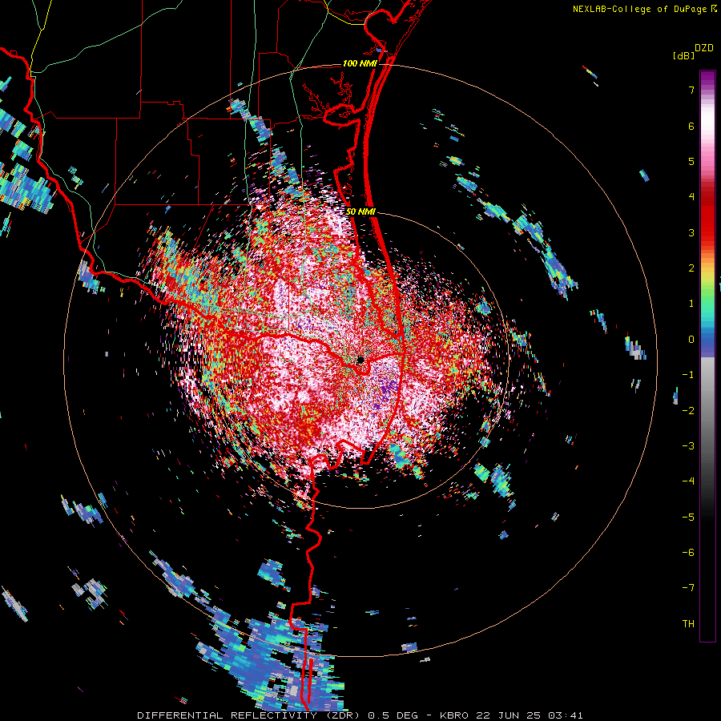This screenshot has width=721, height=721.
Task: Click the 0 dB value on color scale
Action: [x=691, y=340]
